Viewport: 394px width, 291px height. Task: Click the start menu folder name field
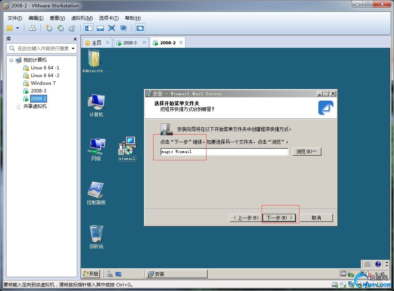(224, 151)
